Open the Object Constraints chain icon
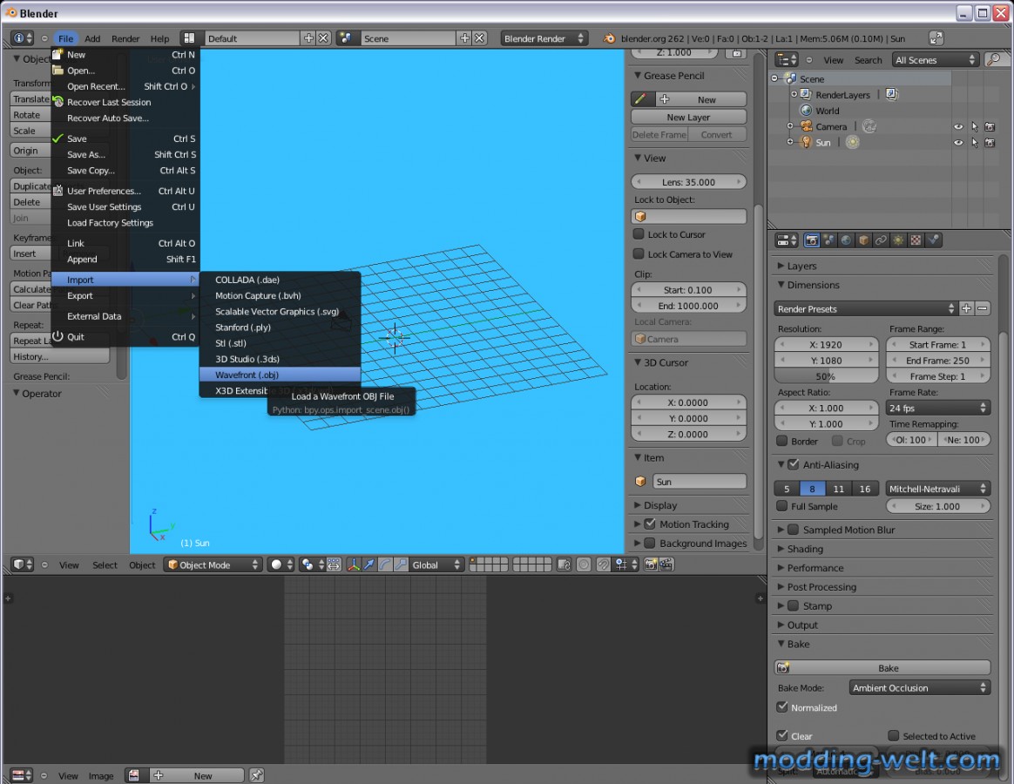 click(881, 240)
